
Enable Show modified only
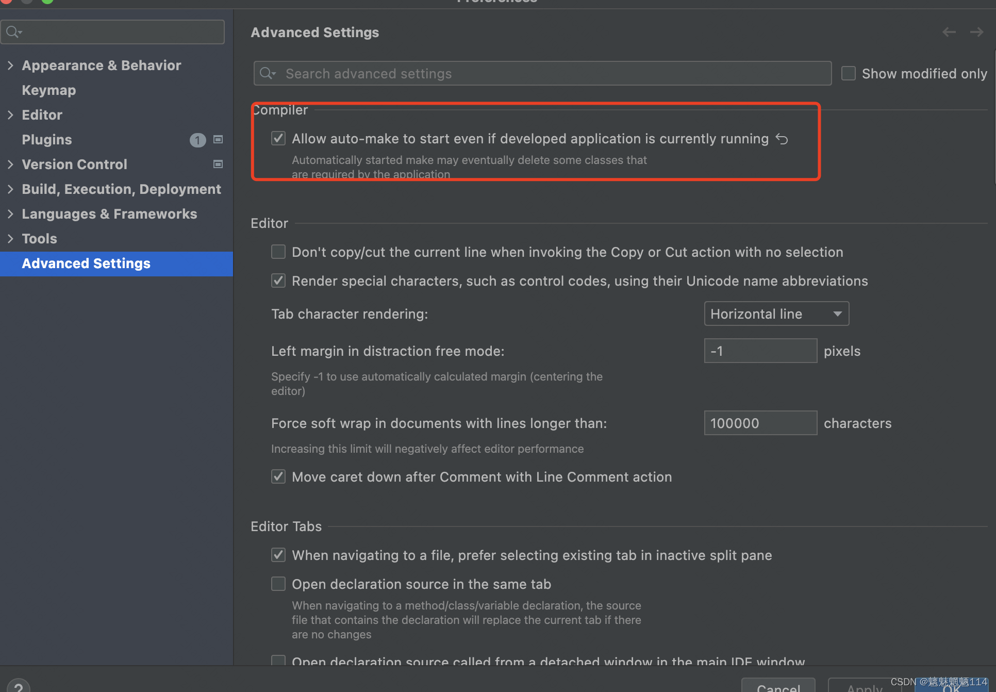point(848,73)
